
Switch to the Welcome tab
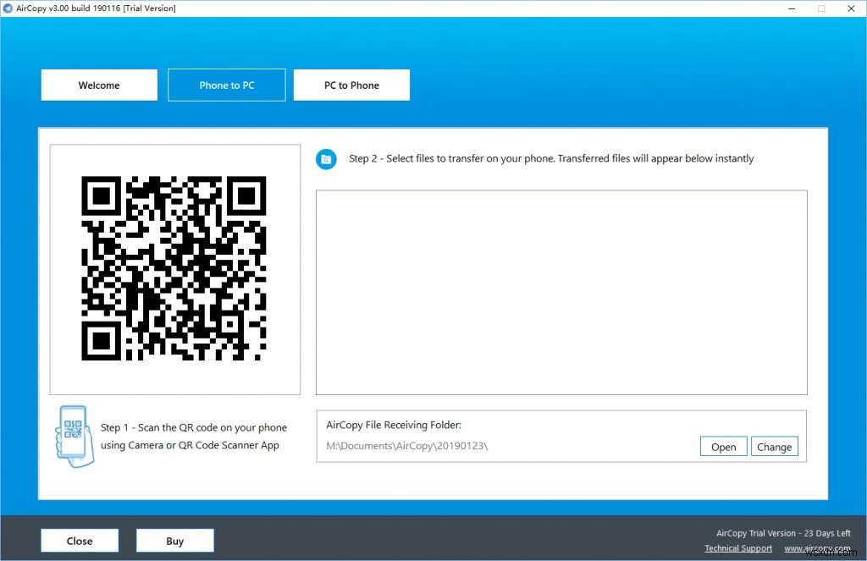point(98,85)
